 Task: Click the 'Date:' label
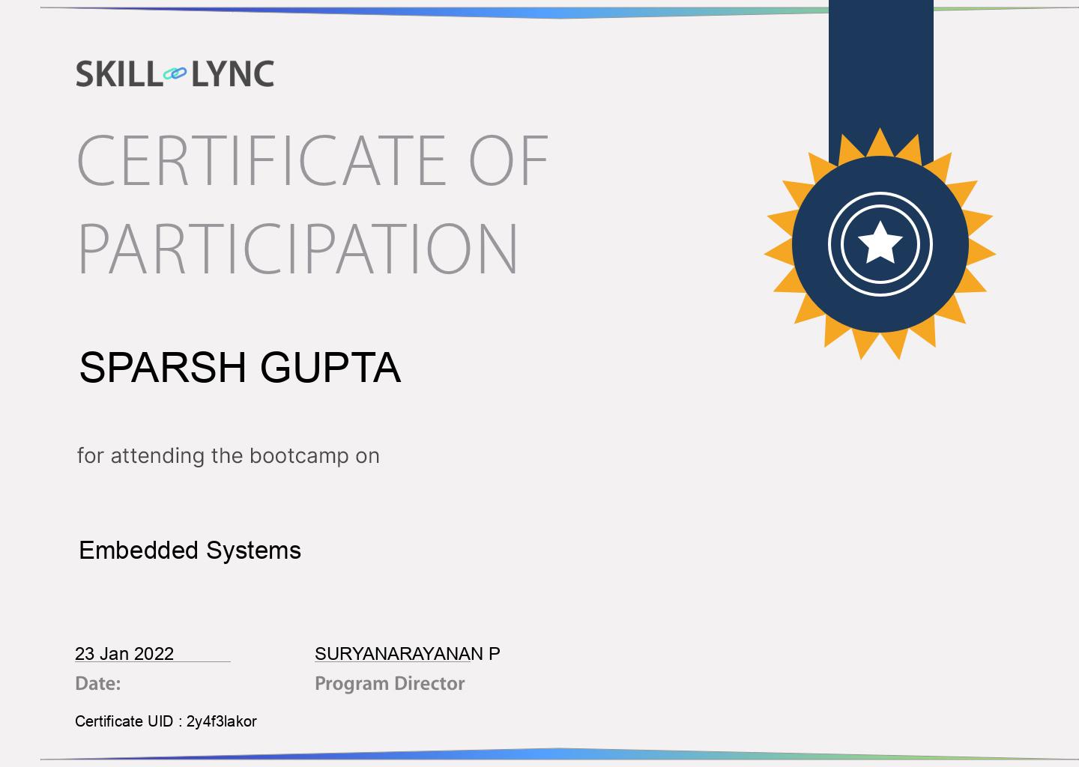click(97, 684)
